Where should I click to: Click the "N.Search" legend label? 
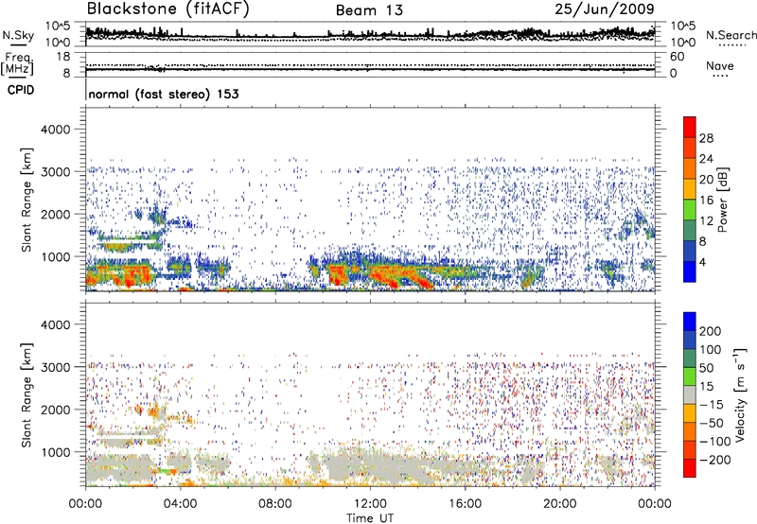(731, 35)
